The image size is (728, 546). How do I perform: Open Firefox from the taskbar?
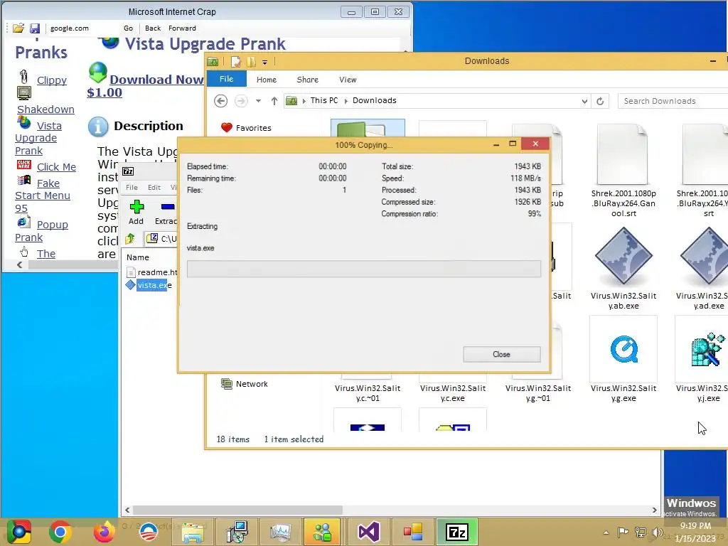click(104, 532)
